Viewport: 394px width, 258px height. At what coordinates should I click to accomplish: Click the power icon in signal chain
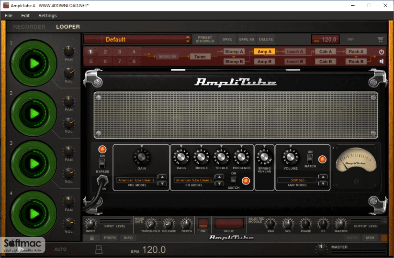point(382,52)
